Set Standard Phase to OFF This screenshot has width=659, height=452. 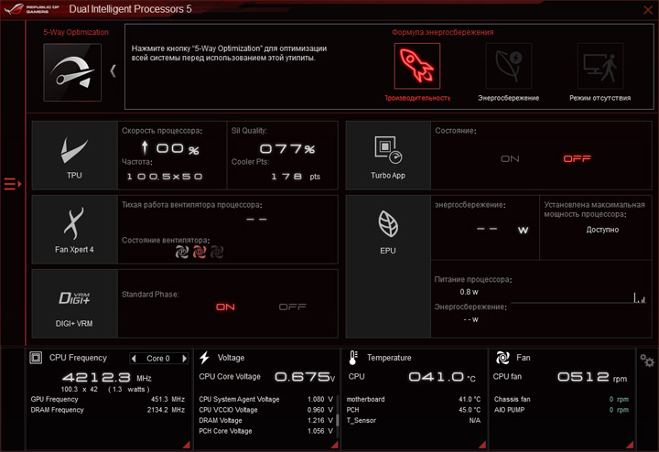[293, 307]
